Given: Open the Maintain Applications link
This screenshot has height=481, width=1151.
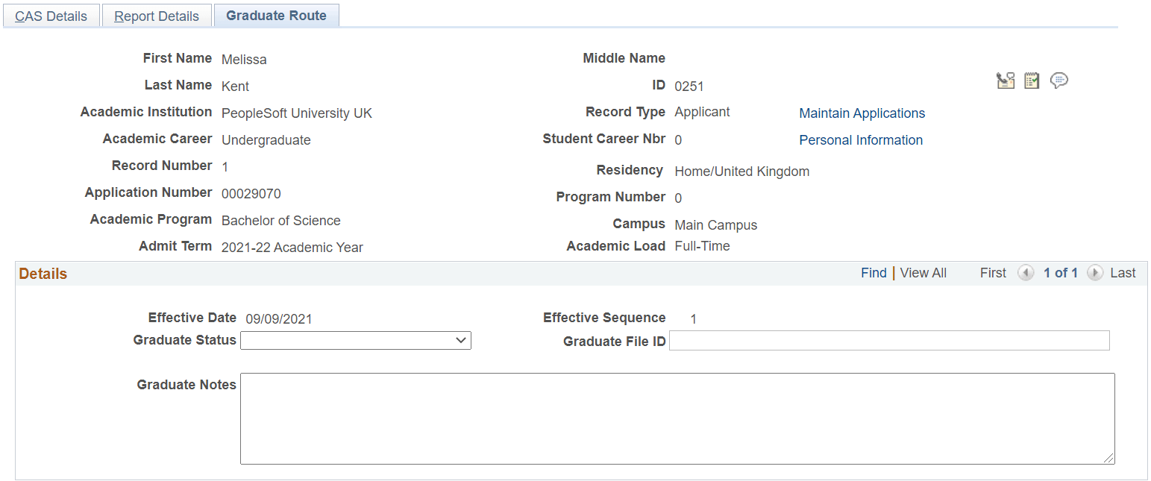Looking at the screenshot, I should (x=862, y=113).
